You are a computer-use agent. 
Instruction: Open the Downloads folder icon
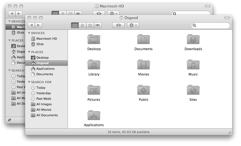pyautogui.click(x=193, y=39)
